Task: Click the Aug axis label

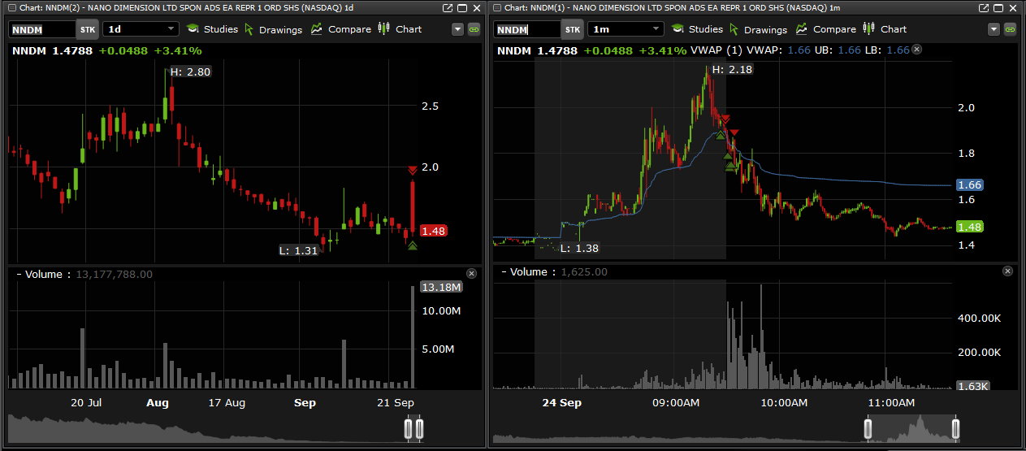Action: pyautogui.click(x=157, y=403)
